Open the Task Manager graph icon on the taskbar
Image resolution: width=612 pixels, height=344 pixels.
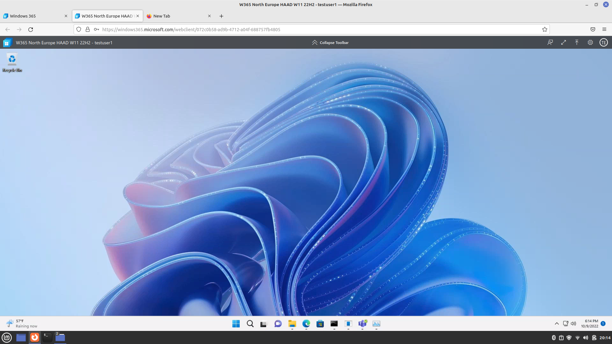pyautogui.click(x=376, y=324)
